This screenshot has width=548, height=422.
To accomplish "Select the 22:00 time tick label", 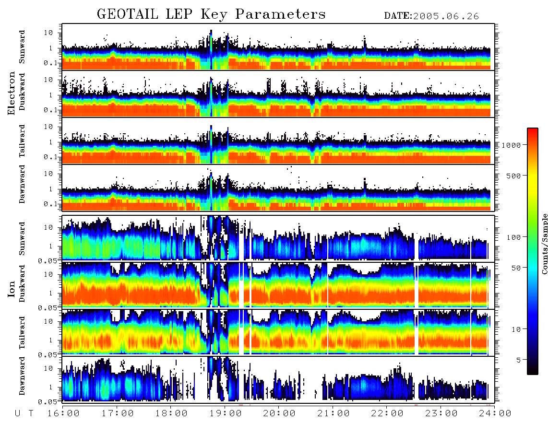I will point(387,413).
